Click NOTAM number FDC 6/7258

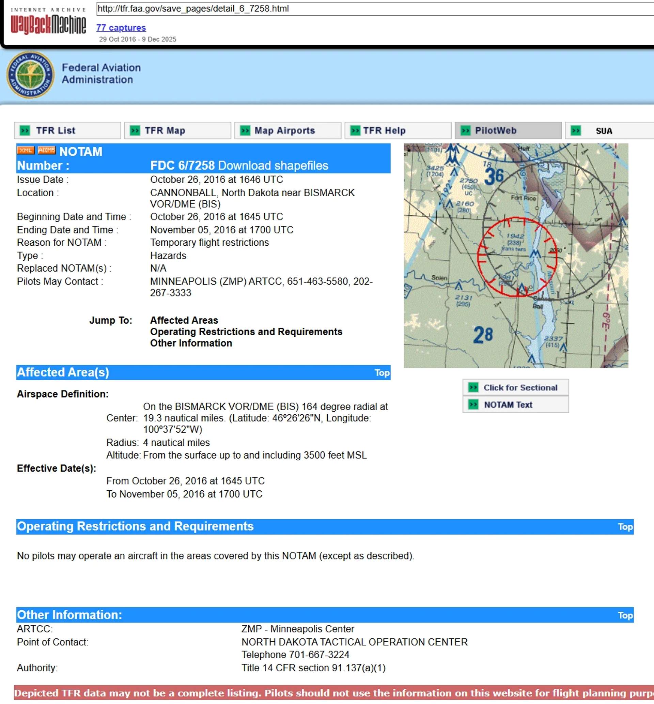(x=182, y=166)
